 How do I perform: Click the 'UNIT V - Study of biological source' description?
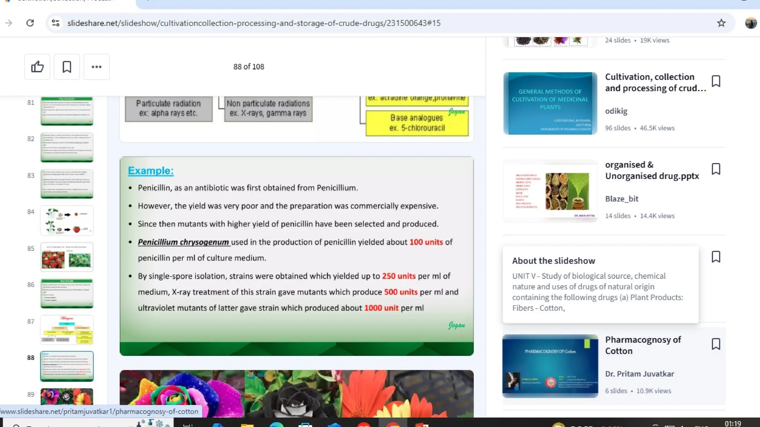(x=597, y=292)
